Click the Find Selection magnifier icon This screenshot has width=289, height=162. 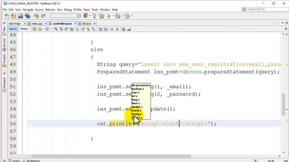coord(56,29)
